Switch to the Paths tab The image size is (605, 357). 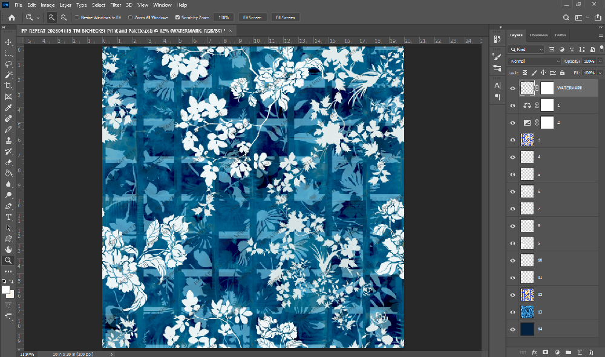pyautogui.click(x=560, y=35)
